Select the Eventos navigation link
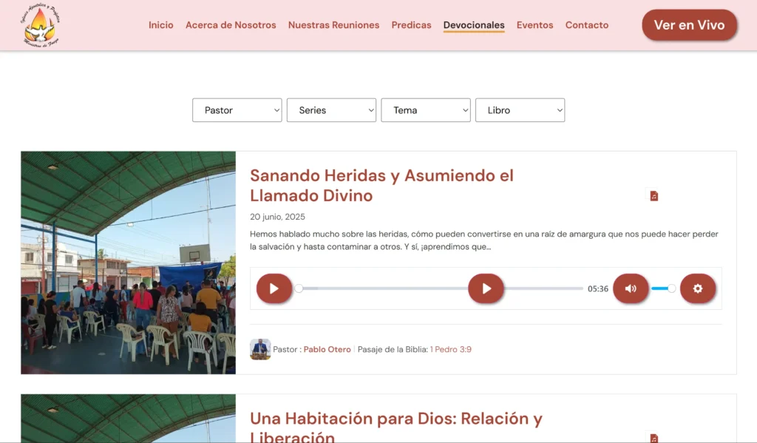The image size is (757, 443). tap(534, 25)
